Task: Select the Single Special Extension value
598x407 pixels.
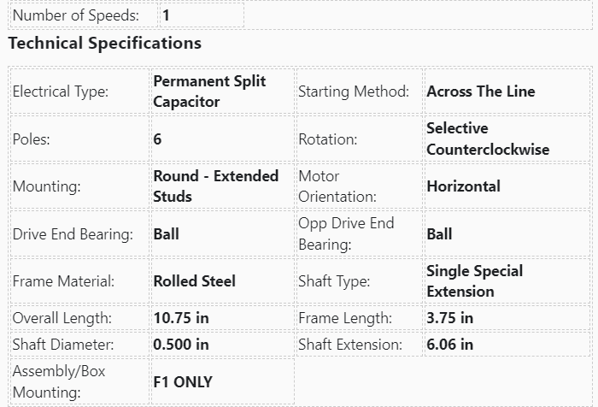Action: click(475, 281)
